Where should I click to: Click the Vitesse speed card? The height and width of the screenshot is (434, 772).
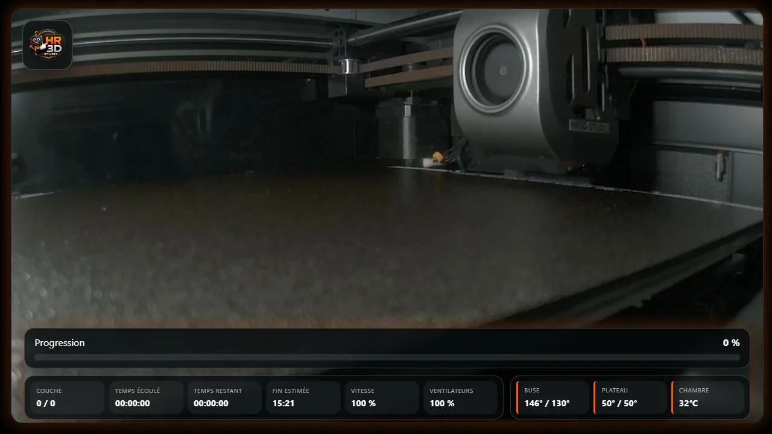382,398
